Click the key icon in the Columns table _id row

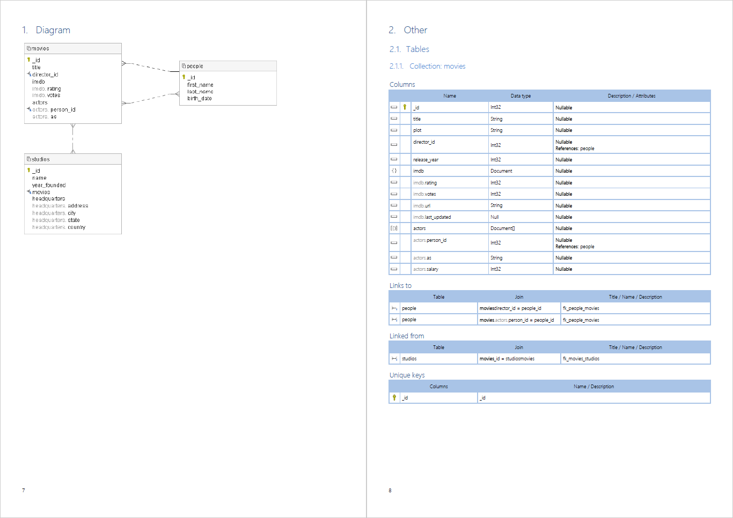click(x=405, y=107)
